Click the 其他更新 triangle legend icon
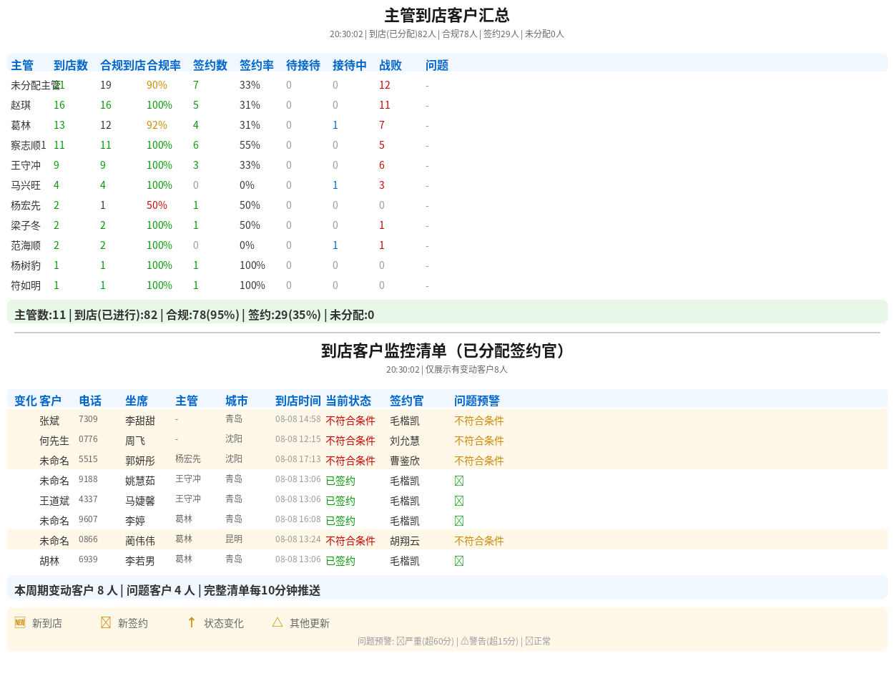 pos(277,622)
